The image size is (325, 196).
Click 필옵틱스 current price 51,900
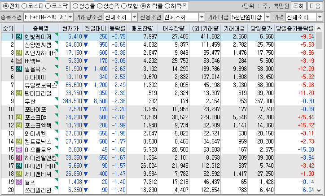[74, 69]
